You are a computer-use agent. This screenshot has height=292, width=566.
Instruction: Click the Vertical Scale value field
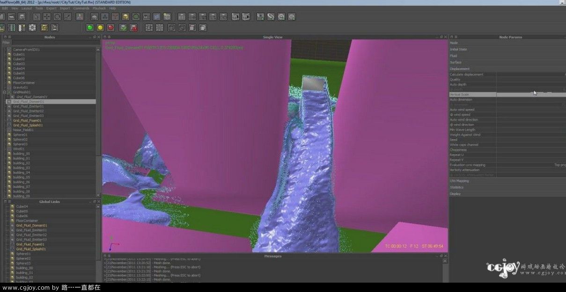pyautogui.click(x=531, y=94)
